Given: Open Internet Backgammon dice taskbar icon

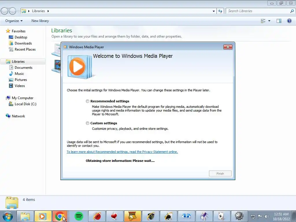Looking at the screenshot, I should click(150, 216).
